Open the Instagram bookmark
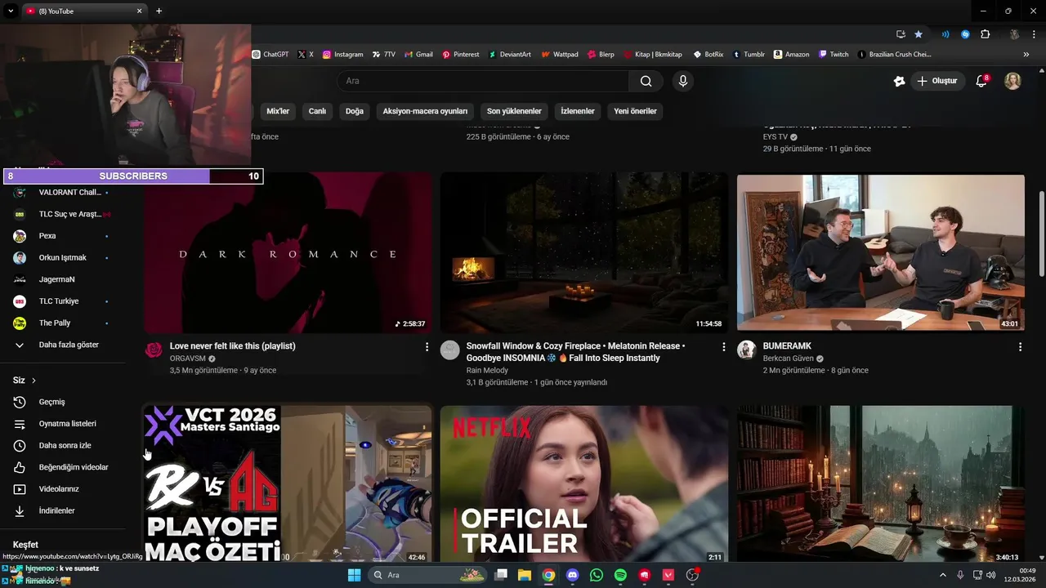Viewport: 1046px width, 588px height. (342, 55)
